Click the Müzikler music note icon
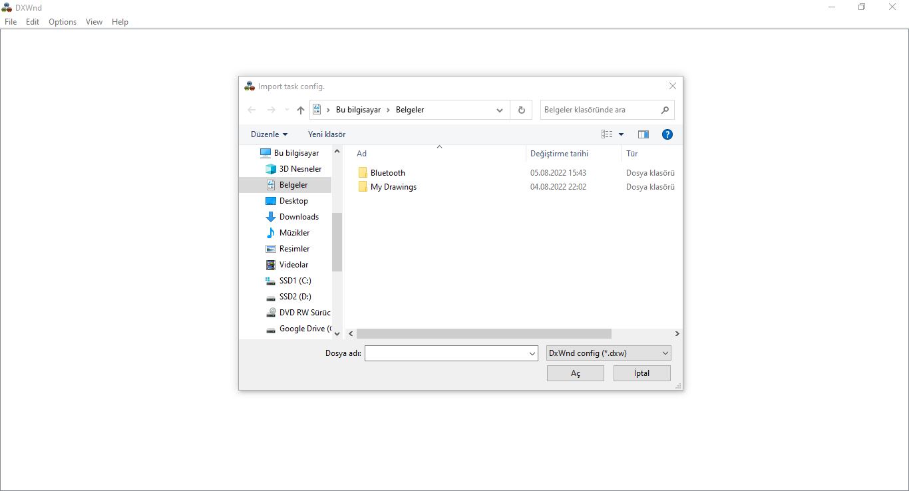This screenshot has height=491, width=909. (271, 233)
